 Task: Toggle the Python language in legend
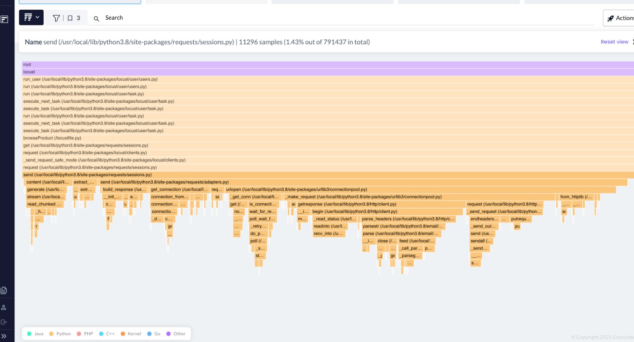pyautogui.click(x=60, y=334)
